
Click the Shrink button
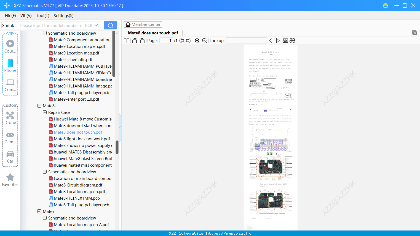point(8,25)
